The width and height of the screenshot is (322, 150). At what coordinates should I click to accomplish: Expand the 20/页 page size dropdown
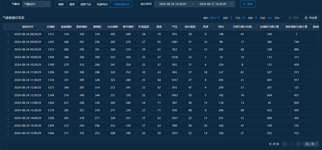[311, 144]
